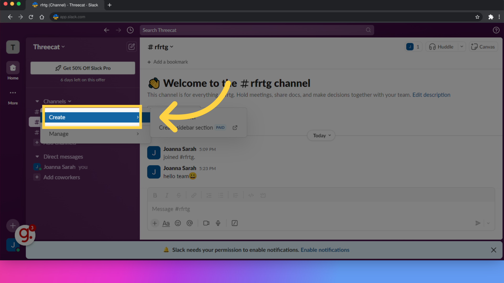
Task: Toggle strikethrough formatting in composer
Action: (x=179, y=195)
